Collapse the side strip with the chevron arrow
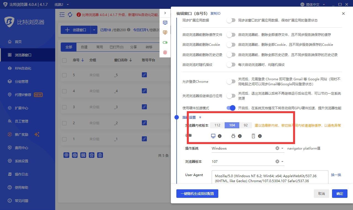Viewport: 353px width, 210px height. 165,13
